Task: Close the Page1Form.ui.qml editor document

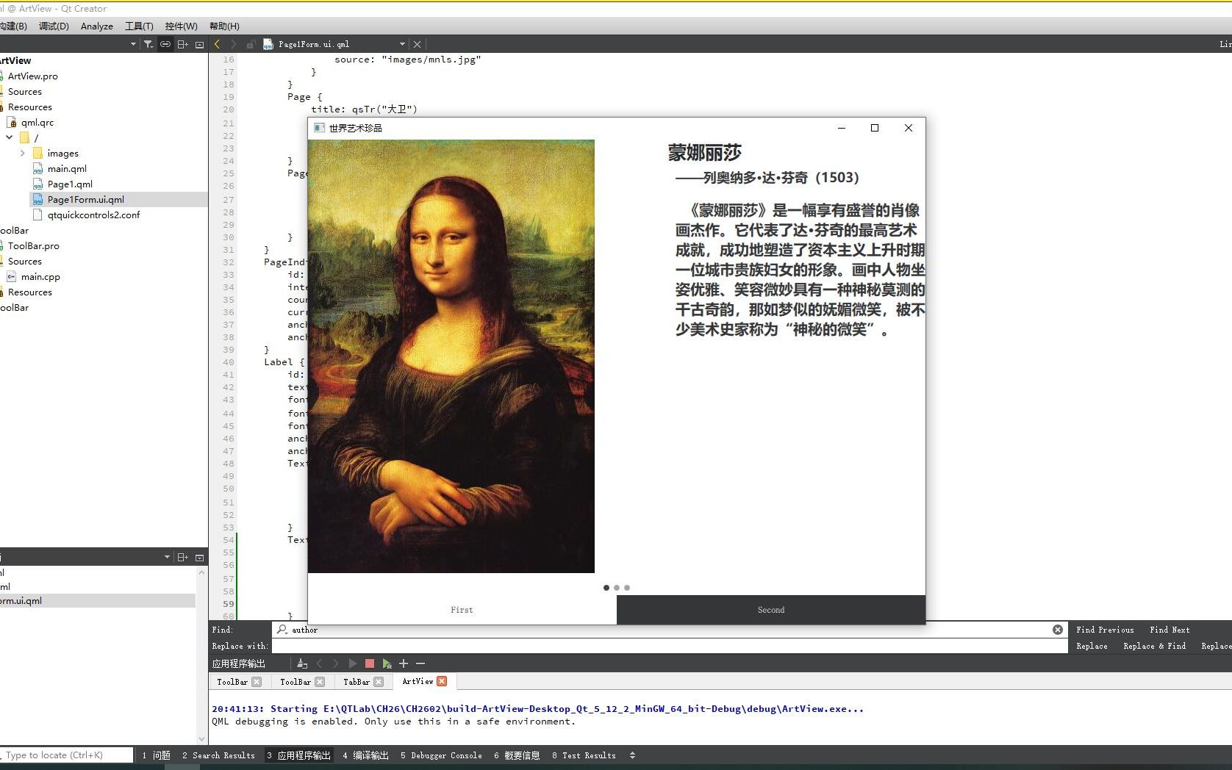Action: 418,44
